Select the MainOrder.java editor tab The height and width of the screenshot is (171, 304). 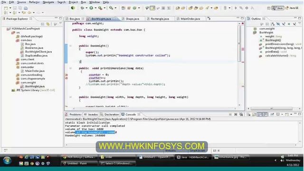[190, 19]
